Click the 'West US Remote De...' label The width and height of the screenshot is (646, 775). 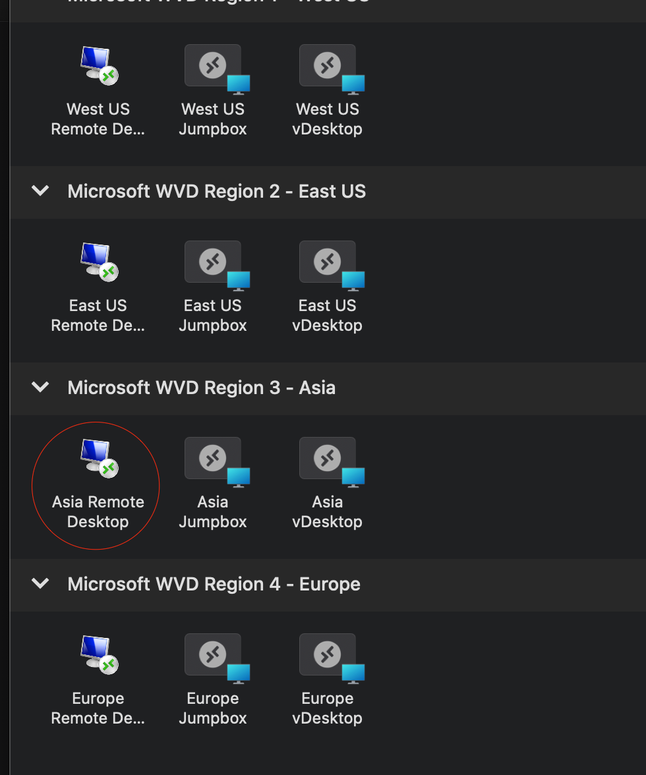[x=98, y=119]
